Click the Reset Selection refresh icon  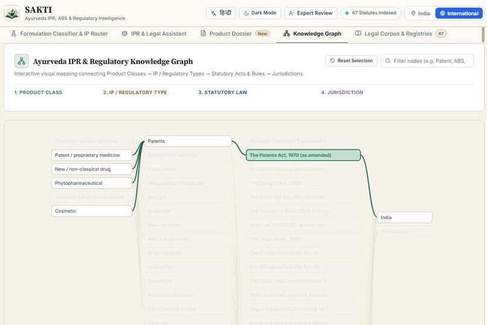[332, 61]
